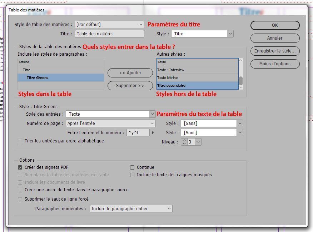The image size is (313, 232).
Task: Select Titre Greens in included styles
Action: coord(61,77)
